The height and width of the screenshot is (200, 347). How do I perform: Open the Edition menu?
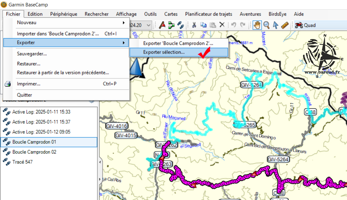pos(35,14)
